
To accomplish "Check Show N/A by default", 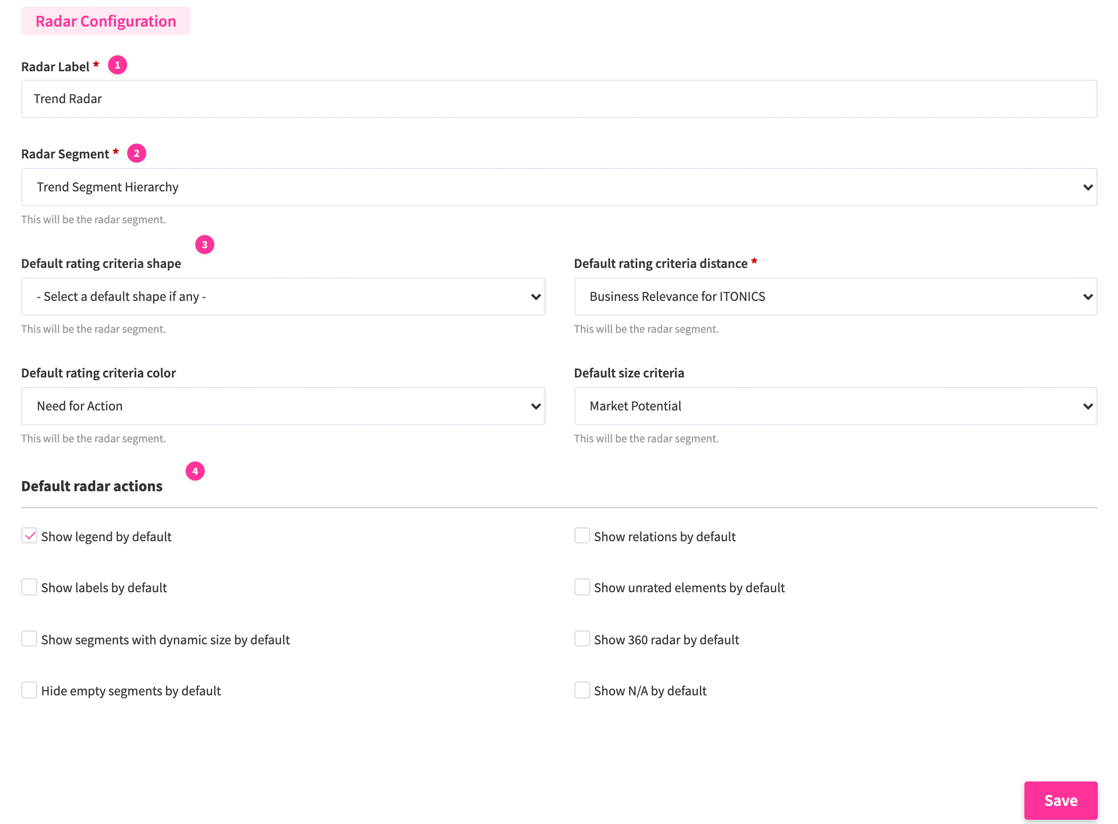I will click(582, 690).
